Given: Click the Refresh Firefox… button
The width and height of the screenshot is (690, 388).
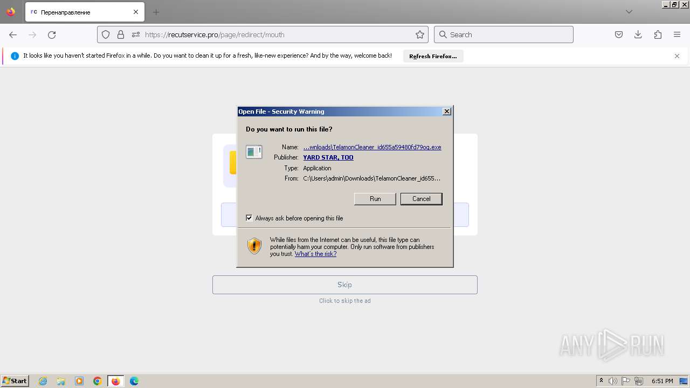Looking at the screenshot, I should tap(433, 56).
